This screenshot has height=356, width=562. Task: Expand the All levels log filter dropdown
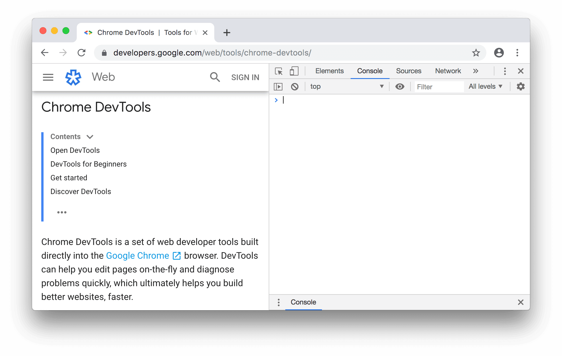[x=486, y=86]
